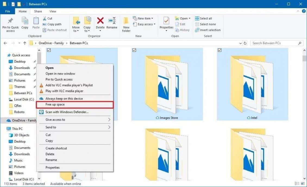Click Select all in the ribbon
307x187 pixels.
point(204,18)
